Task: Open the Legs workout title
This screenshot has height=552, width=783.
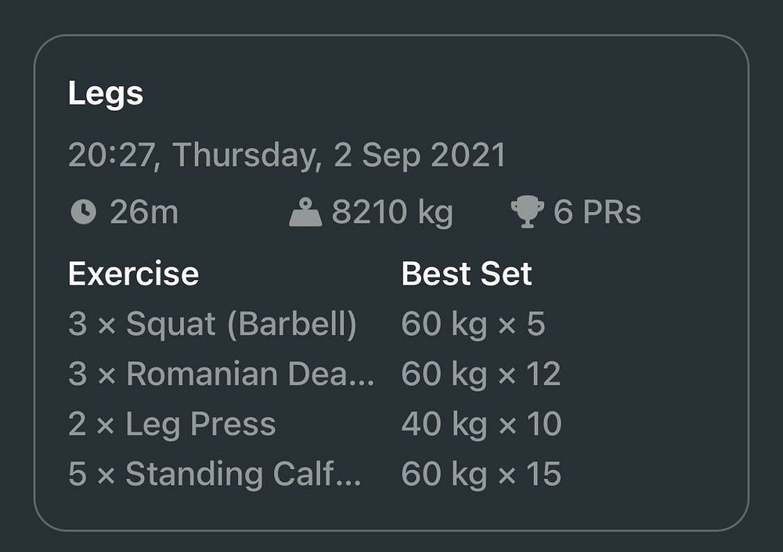Action: [x=106, y=94]
